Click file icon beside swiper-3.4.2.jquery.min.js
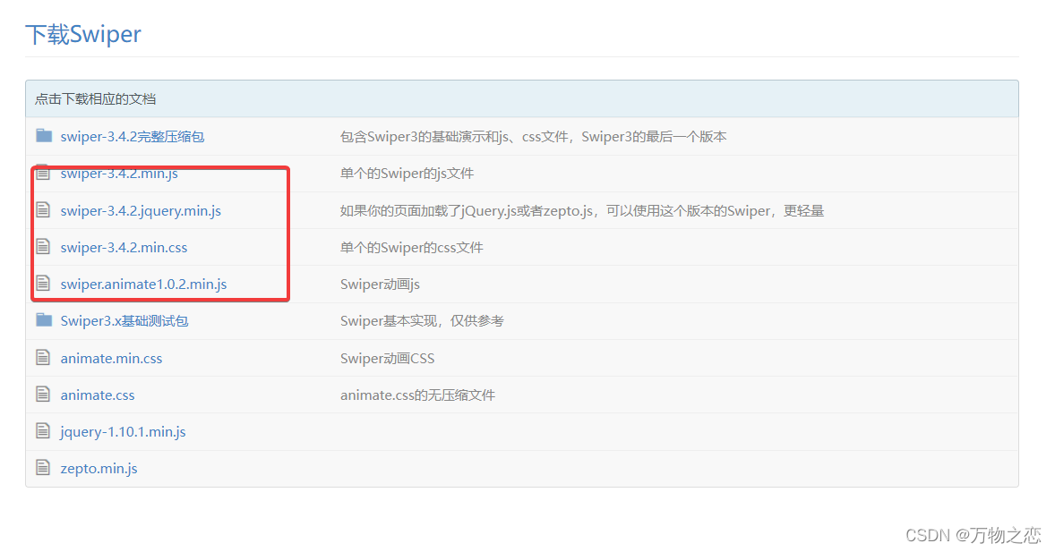 [43, 209]
